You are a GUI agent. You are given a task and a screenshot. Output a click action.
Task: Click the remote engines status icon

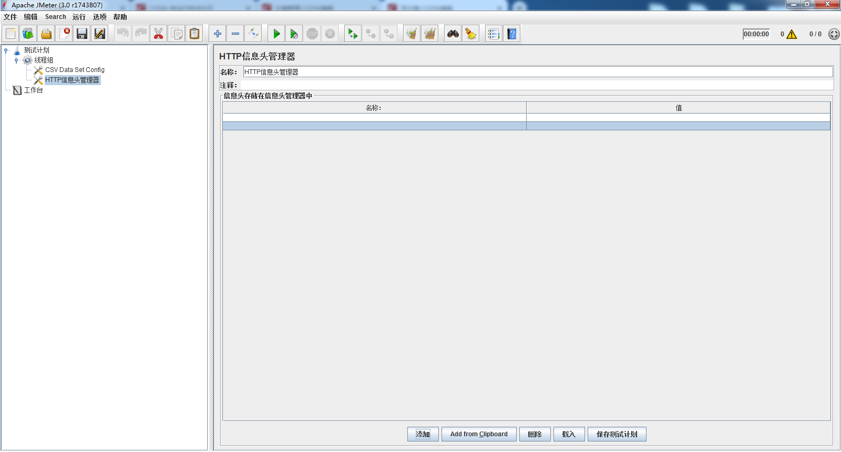click(834, 34)
